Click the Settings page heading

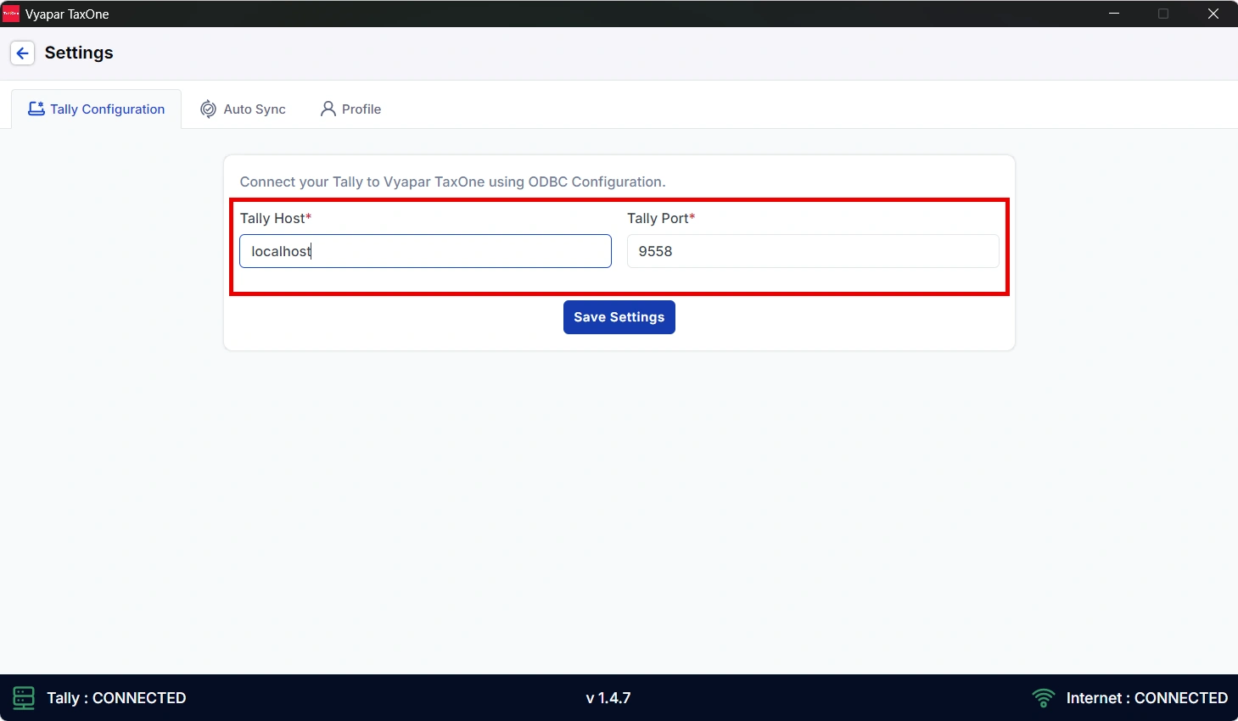[x=79, y=53]
